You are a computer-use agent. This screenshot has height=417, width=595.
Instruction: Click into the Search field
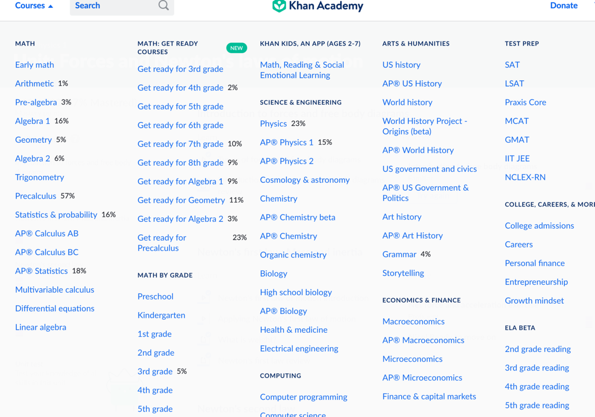point(122,6)
